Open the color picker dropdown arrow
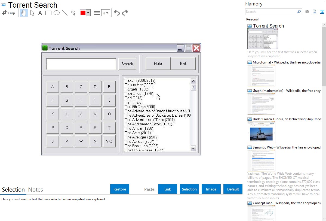Image resolution: width=326 pixels, height=221 pixels. 88,13
